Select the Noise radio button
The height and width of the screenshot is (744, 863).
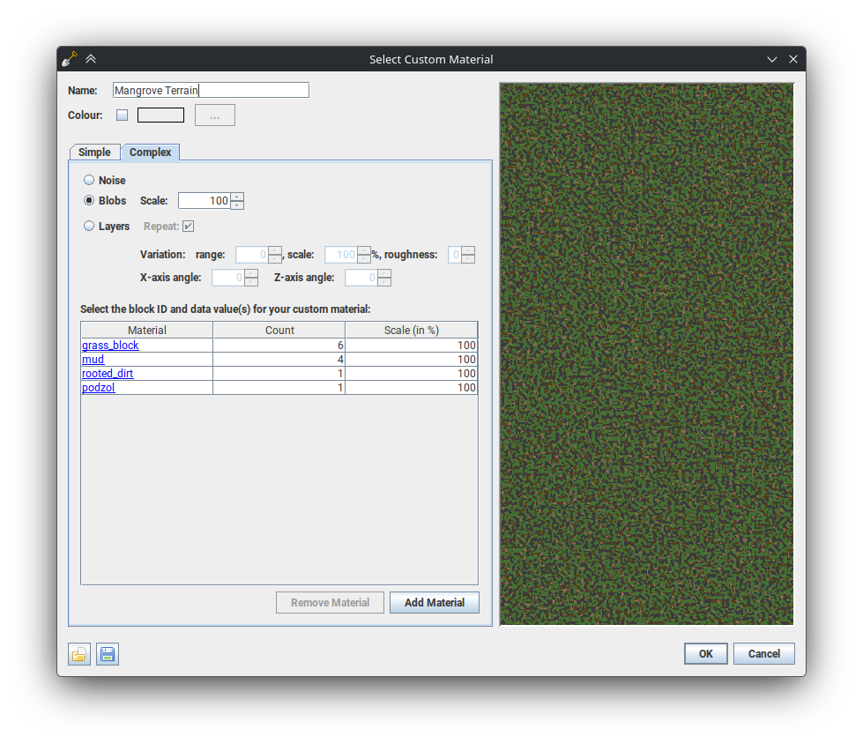tap(89, 180)
